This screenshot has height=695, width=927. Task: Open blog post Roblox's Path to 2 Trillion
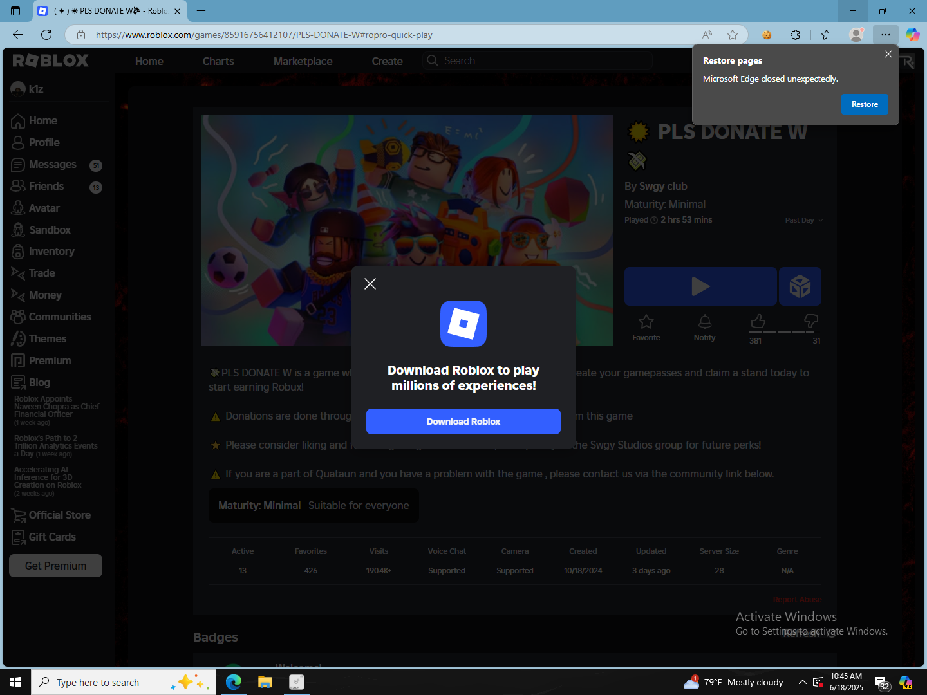click(x=56, y=446)
